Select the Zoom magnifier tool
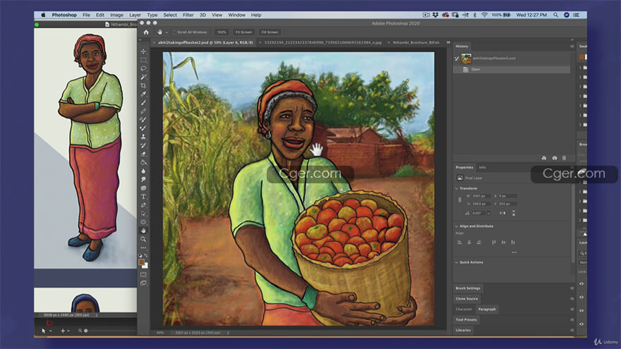 tap(143, 239)
